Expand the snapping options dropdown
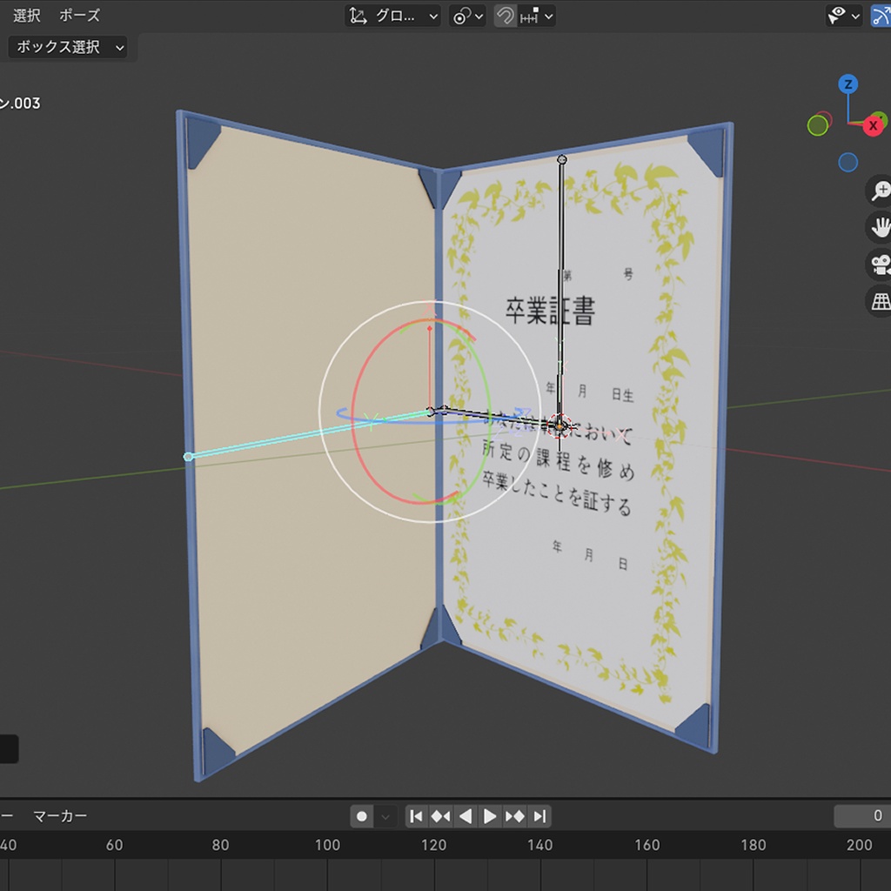 [x=549, y=16]
